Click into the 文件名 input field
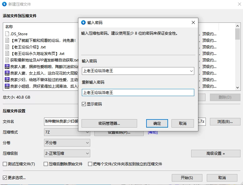 coord(61,122)
